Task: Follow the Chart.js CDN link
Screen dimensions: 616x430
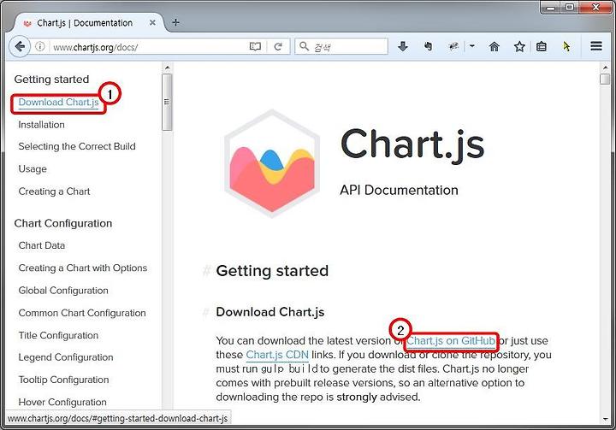Action: [277, 355]
